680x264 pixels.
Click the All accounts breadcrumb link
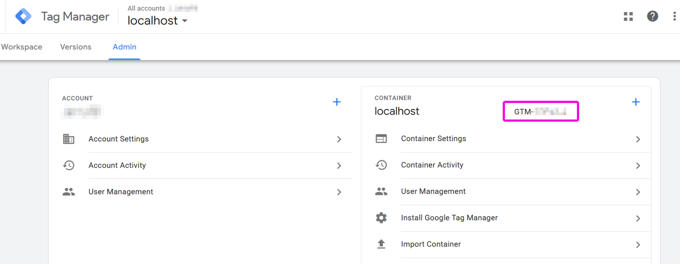146,8
